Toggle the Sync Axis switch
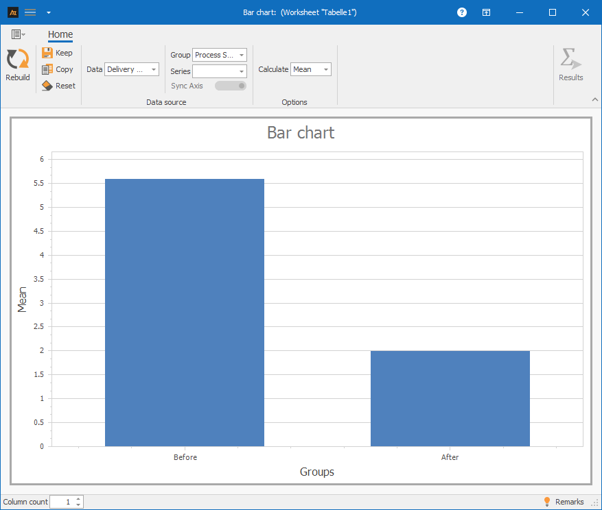Viewport: 602px width, 510px height. (230, 86)
